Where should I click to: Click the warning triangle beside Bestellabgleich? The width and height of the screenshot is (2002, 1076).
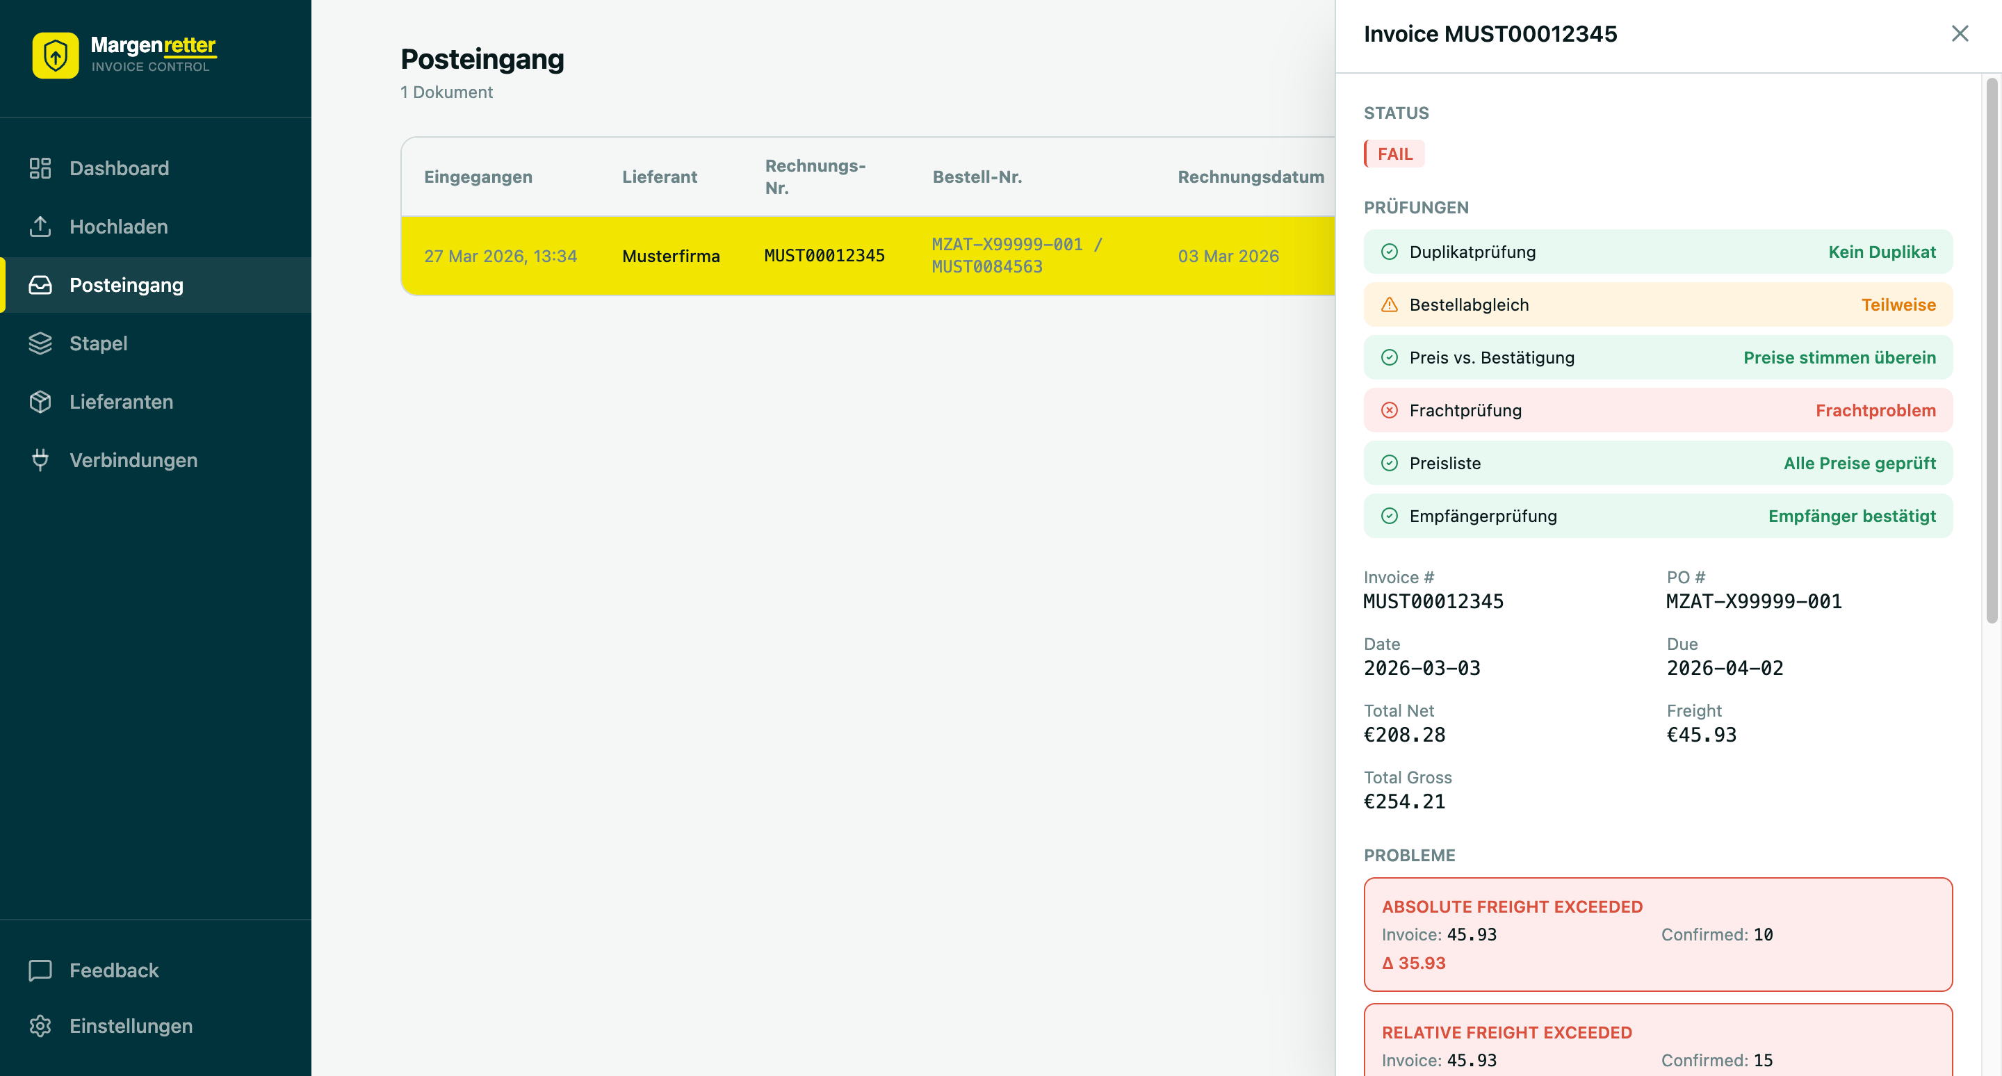[x=1390, y=304]
